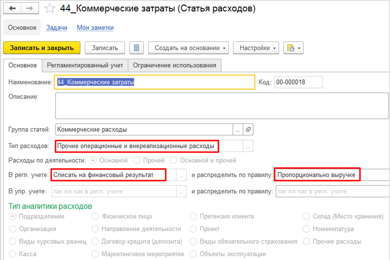Select the Основной и прочей radio button

173,161
